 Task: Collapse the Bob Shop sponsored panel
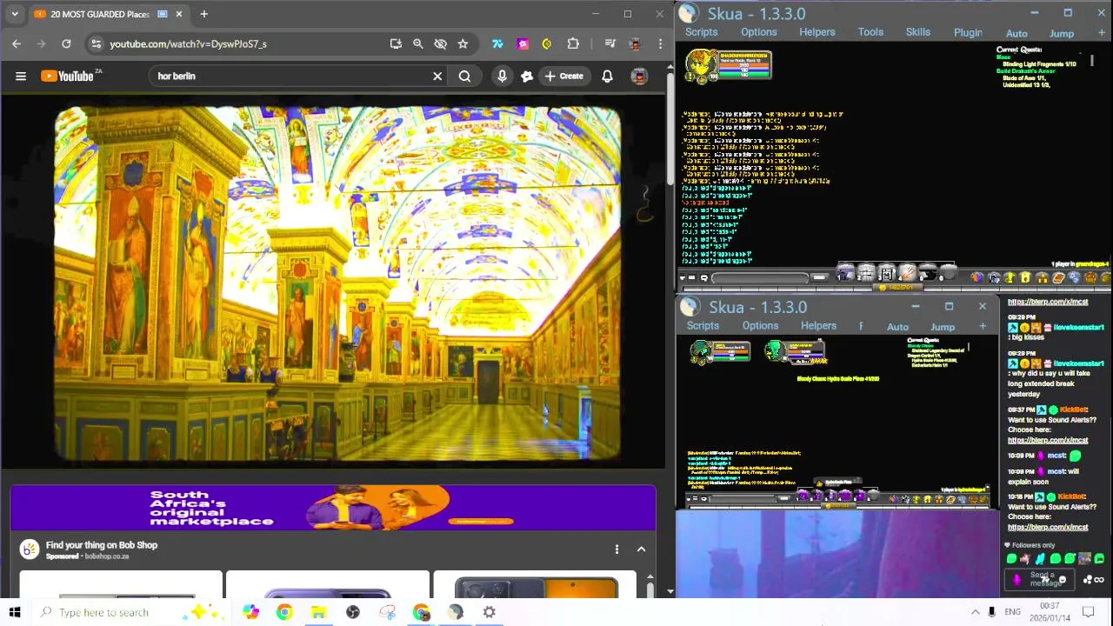[x=641, y=549]
